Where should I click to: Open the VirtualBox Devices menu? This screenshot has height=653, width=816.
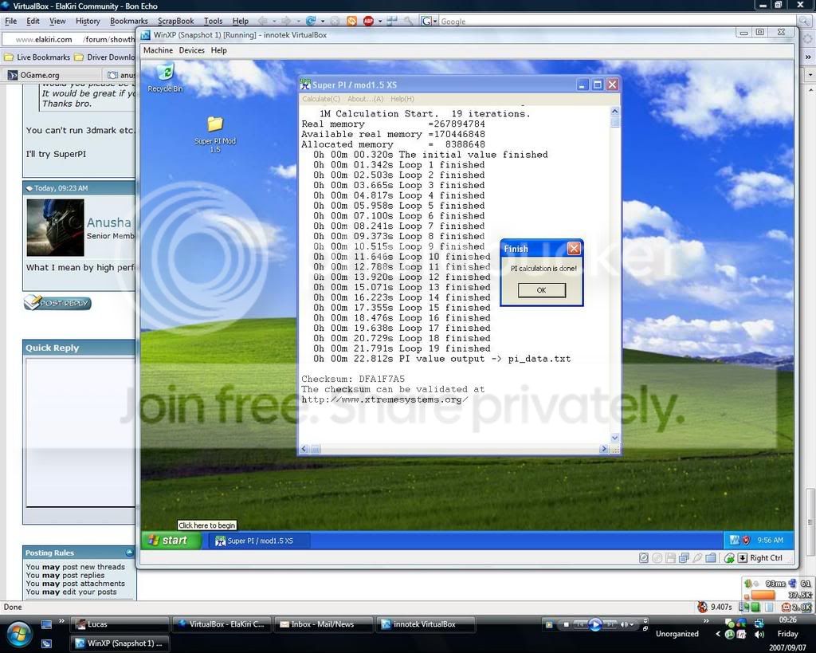pyautogui.click(x=191, y=50)
